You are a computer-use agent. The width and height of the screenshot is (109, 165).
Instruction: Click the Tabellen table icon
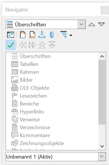(15, 64)
